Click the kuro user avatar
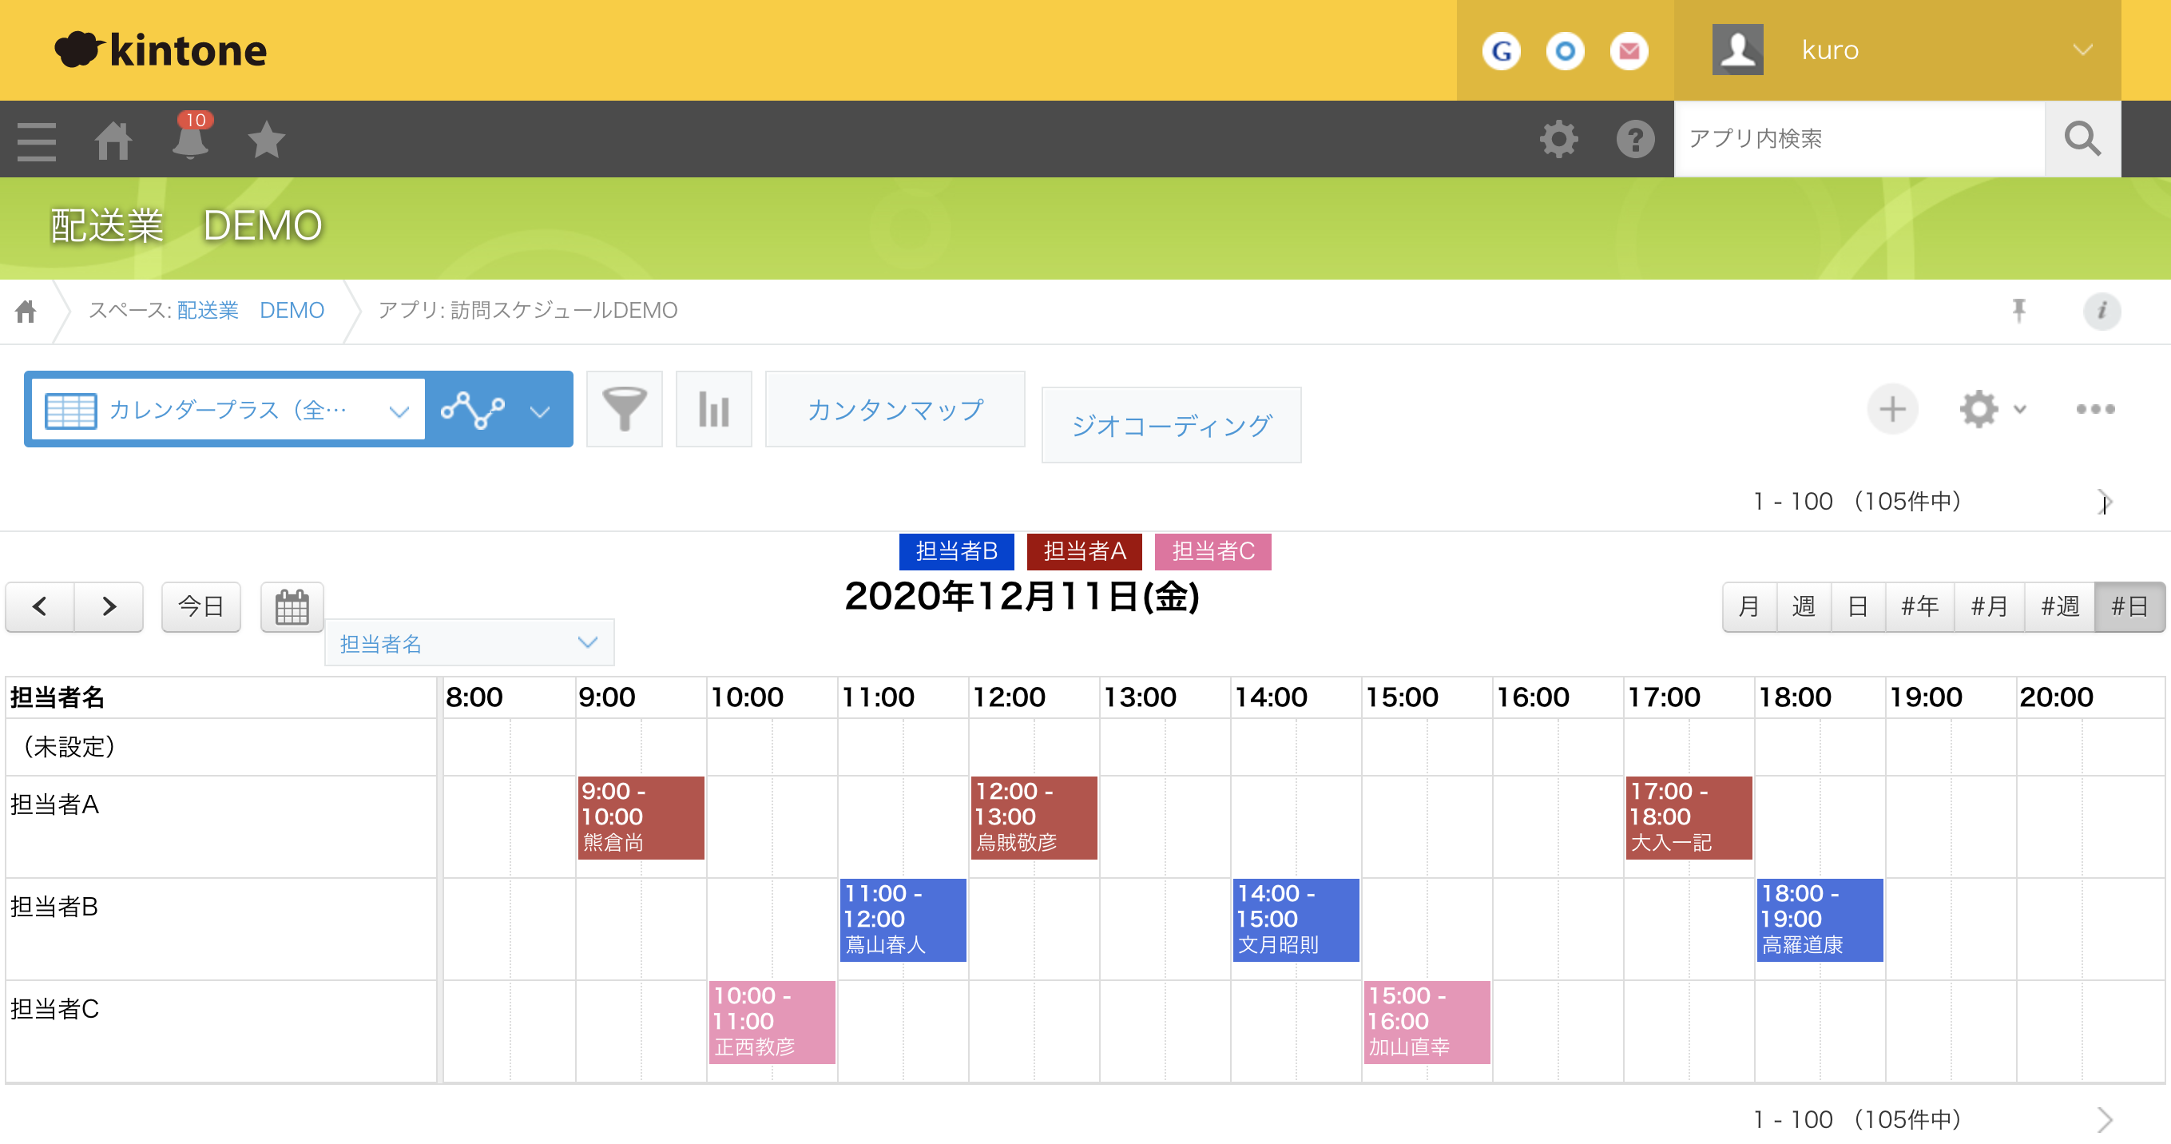 [1737, 50]
